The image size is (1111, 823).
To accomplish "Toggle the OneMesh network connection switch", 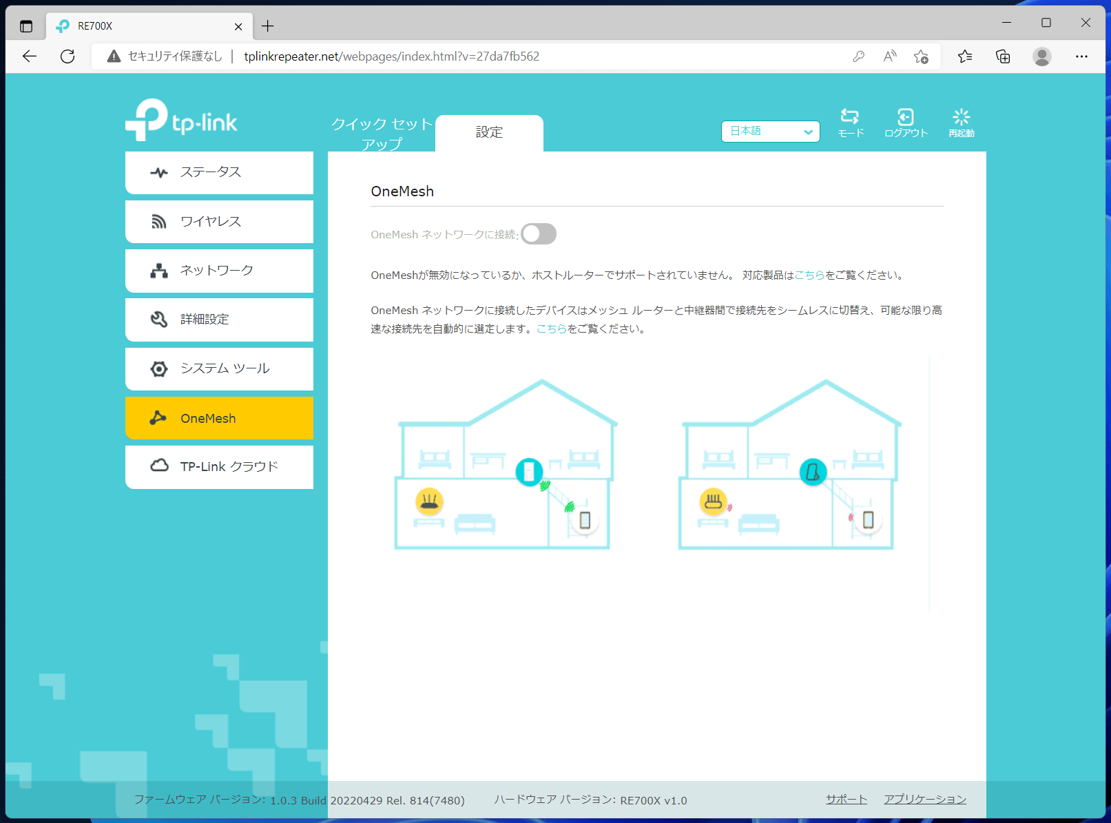I will click(x=539, y=234).
